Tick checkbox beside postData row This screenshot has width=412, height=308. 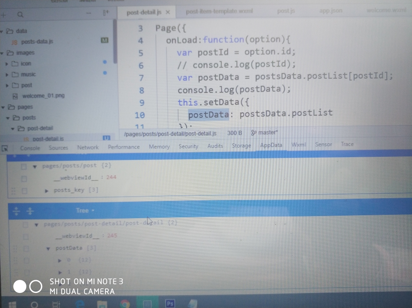click(x=26, y=248)
